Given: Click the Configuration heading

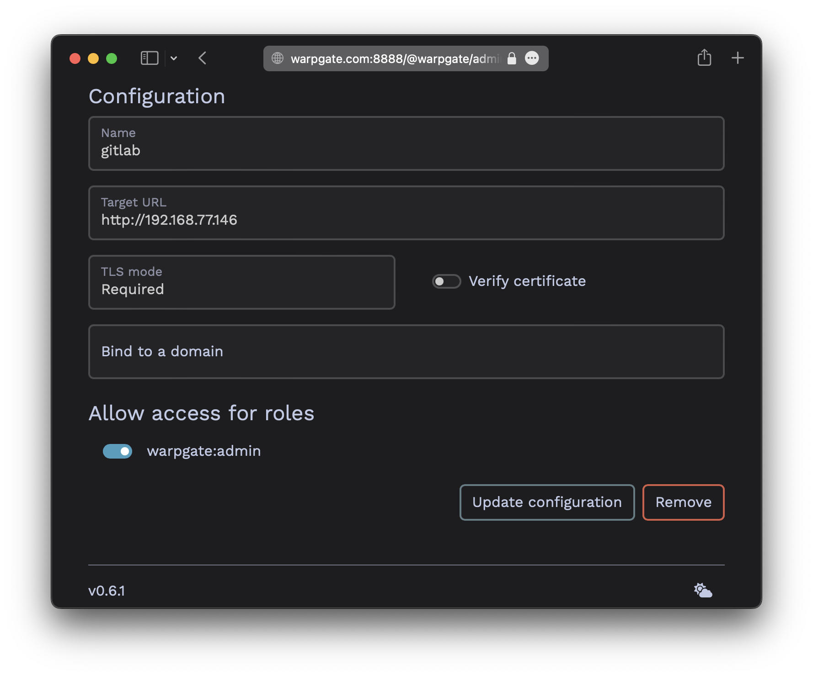Looking at the screenshot, I should tap(157, 96).
